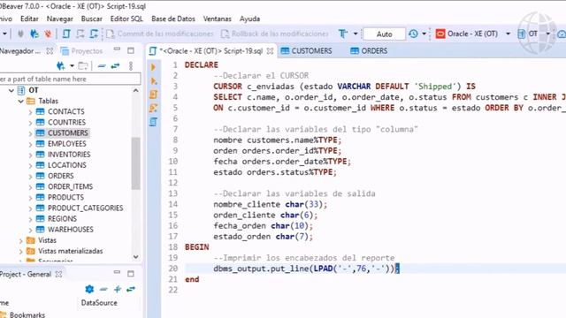Click the Navigator tree vertical scrollbar
The image size is (566, 318).
135,163
